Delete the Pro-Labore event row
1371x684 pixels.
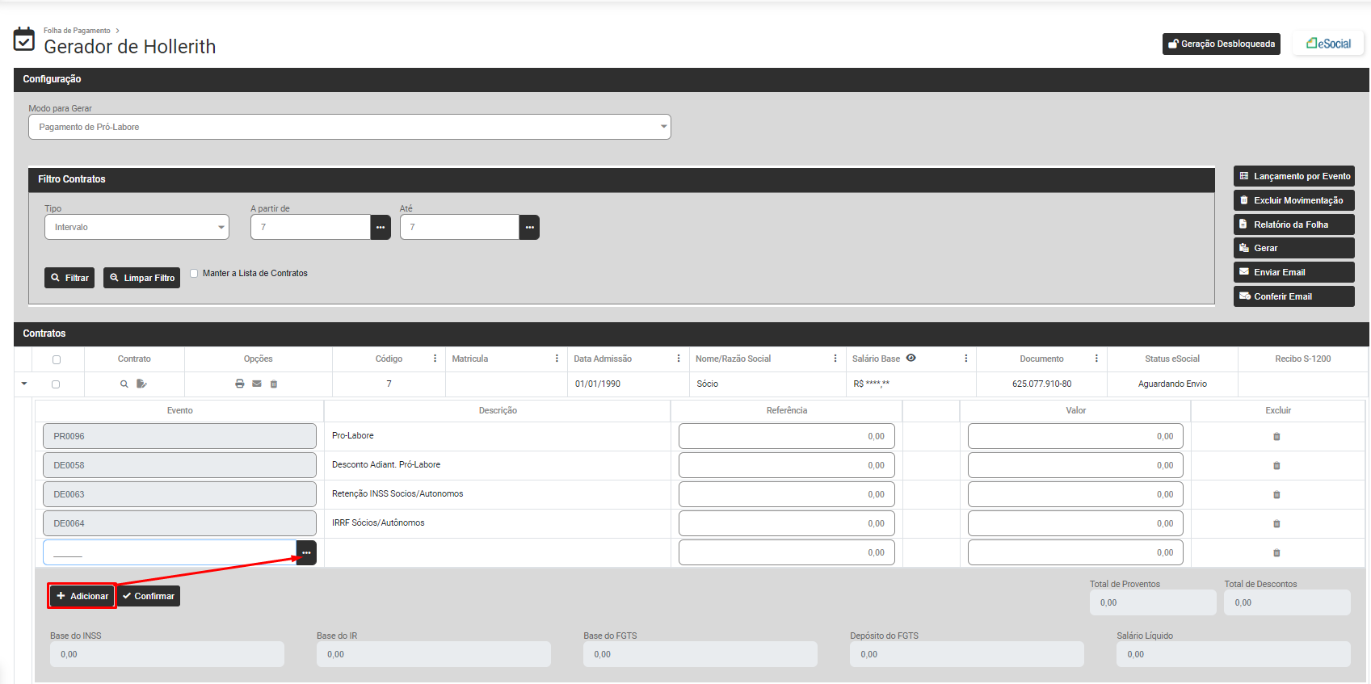[x=1276, y=437]
